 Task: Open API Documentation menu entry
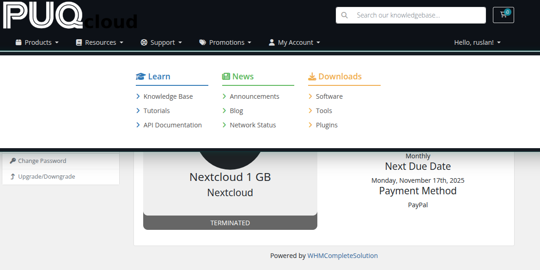172,125
